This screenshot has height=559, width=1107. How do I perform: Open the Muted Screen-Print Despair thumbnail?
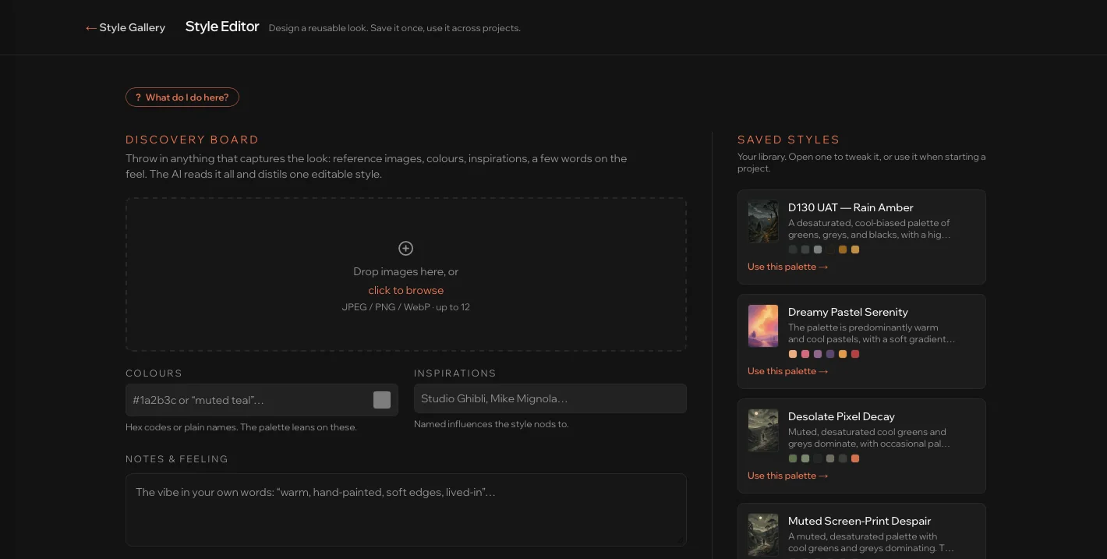coord(763,535)
